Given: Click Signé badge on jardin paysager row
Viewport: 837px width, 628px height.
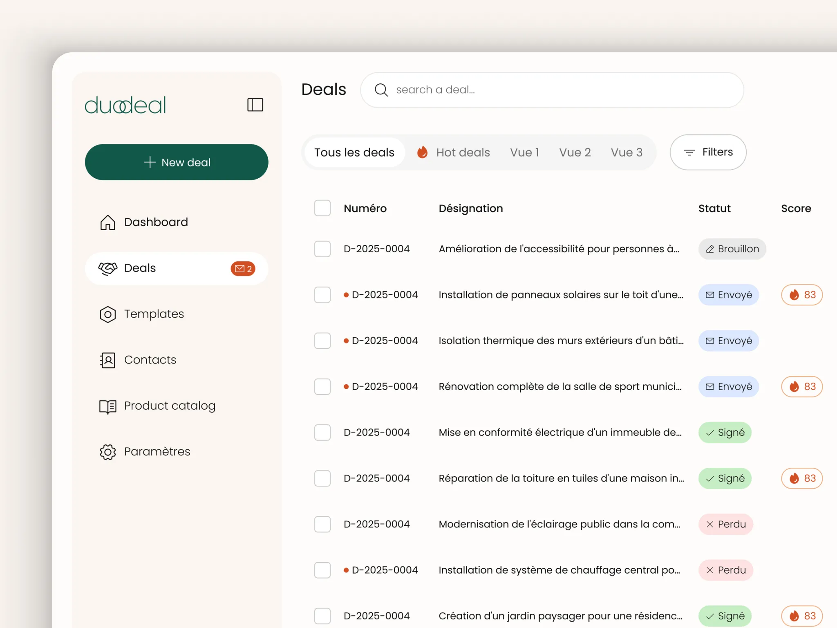Looking at the screenshot, I should click(725, 616).
